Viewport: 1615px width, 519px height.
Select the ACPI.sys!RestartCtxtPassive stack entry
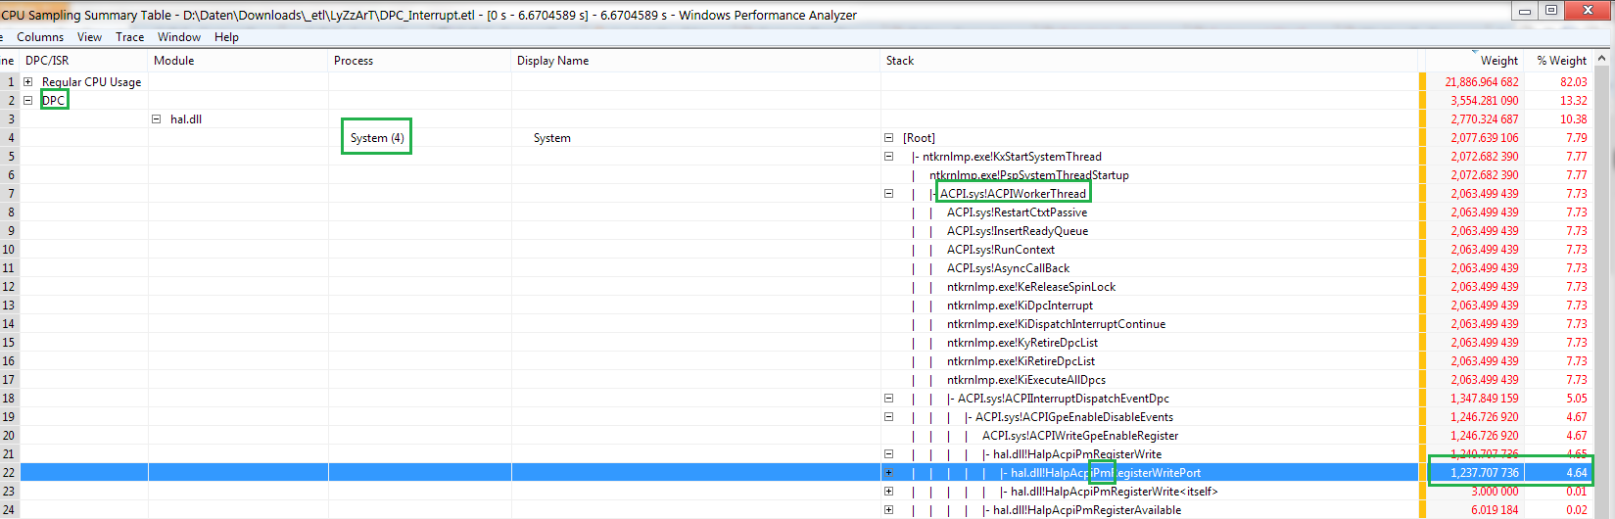pyautogui.click(x=1017, y=212)
